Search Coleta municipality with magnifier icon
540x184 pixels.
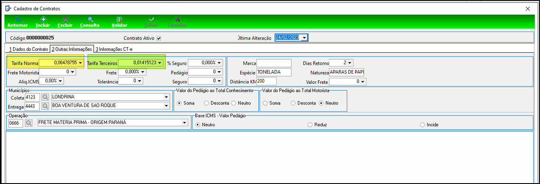click(45, 97)
